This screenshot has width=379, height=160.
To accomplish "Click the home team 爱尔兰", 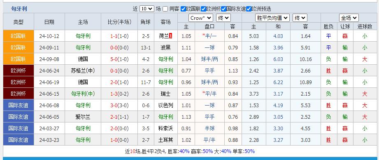I will 83,117.
